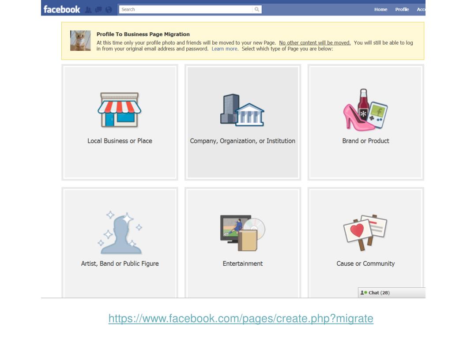This screenshot has width=452, height=339.
Task: Choose the Entertainment label
Action: 242,264
